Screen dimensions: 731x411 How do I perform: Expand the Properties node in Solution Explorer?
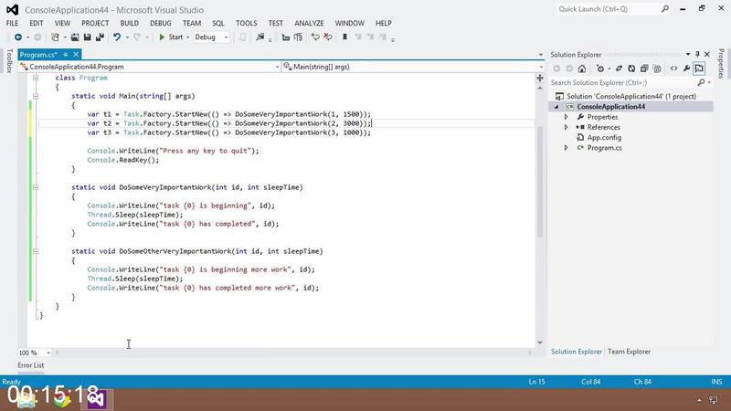point(566,117)
